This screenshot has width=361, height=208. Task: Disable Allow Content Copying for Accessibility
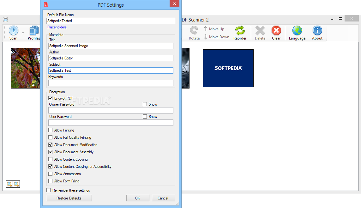pyautogui.click(x=51, y=167)
